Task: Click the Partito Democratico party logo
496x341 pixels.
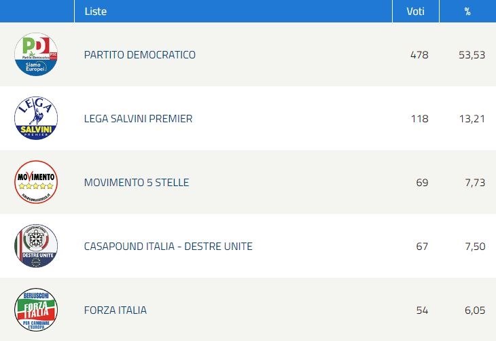Action: (x=36, y=54)
